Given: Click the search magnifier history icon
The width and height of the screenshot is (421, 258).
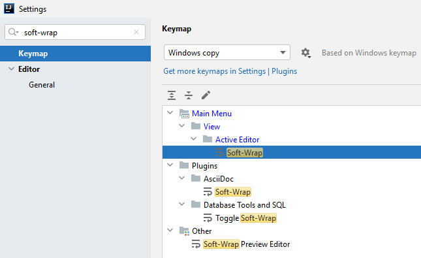Looking at the screenshot, I should coord(13,32).
